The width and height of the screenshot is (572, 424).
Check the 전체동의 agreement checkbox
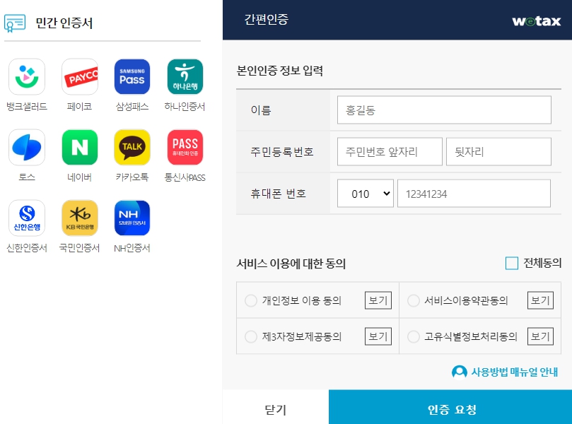click(510, 263)
